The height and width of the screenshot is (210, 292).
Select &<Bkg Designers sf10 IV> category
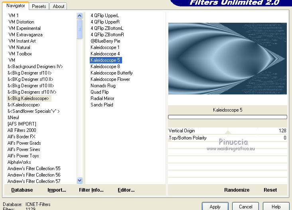point(32,92)
